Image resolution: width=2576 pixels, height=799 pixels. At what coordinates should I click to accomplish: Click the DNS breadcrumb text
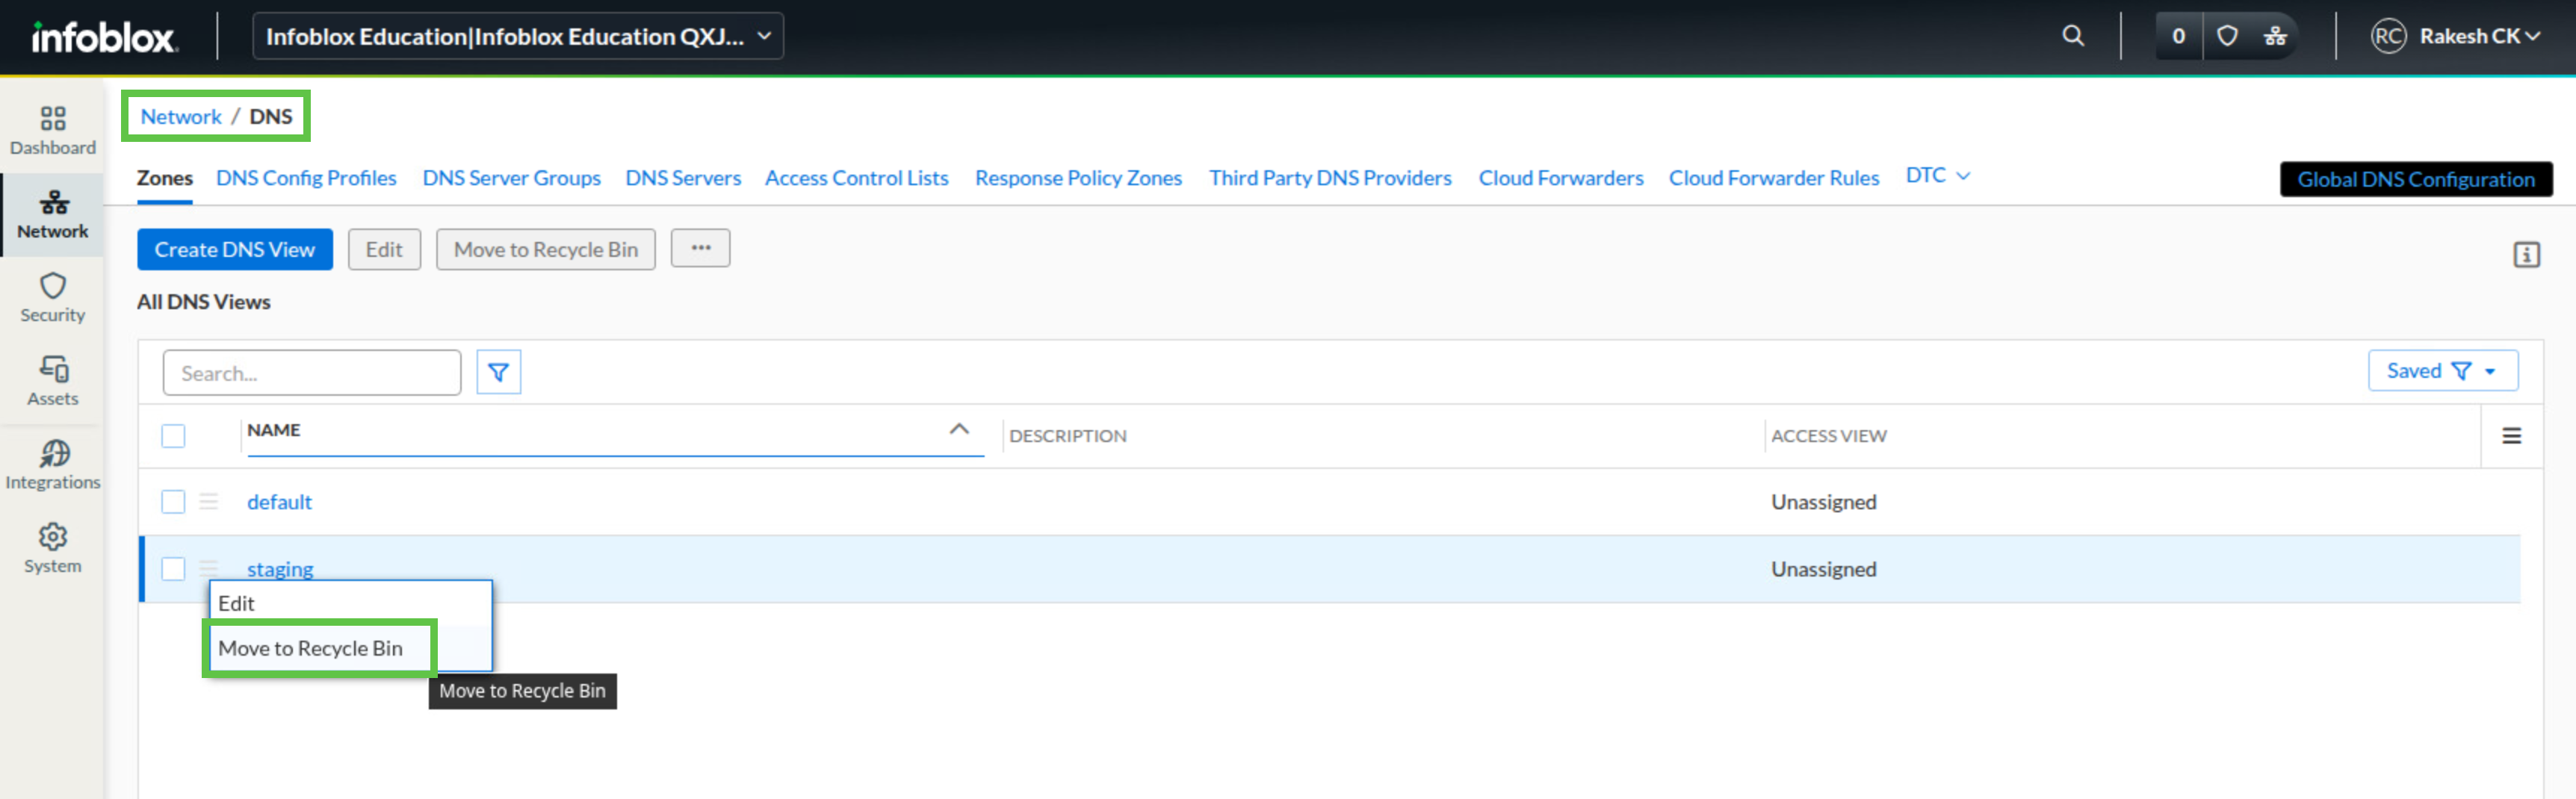(x=271, y=116)
